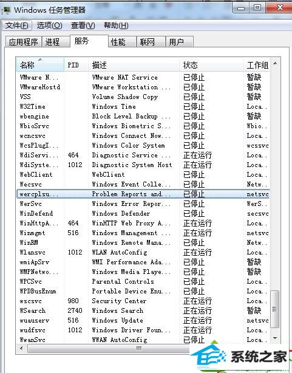Click the Windows Time description
Screen dimensions: 292x373
pyautogui.click(x=114, y=106)
